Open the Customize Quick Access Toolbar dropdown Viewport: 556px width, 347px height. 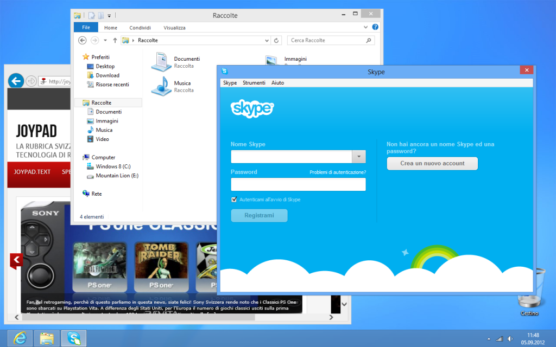point(109,16)
